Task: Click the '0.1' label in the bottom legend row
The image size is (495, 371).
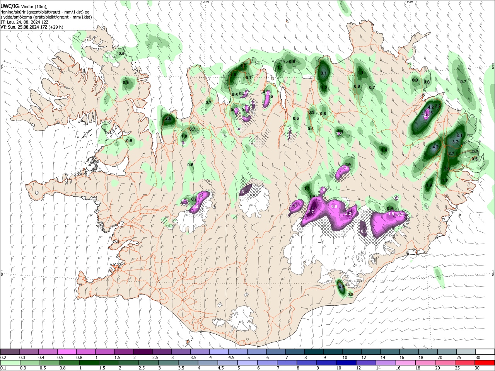Action: (x=3, y=368)
